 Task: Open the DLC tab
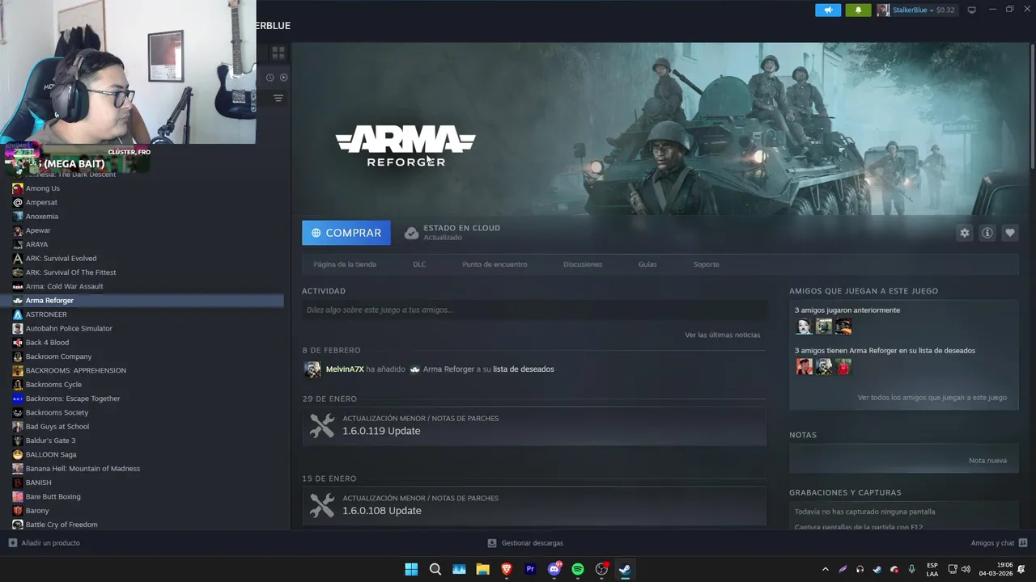click(419, 264)
